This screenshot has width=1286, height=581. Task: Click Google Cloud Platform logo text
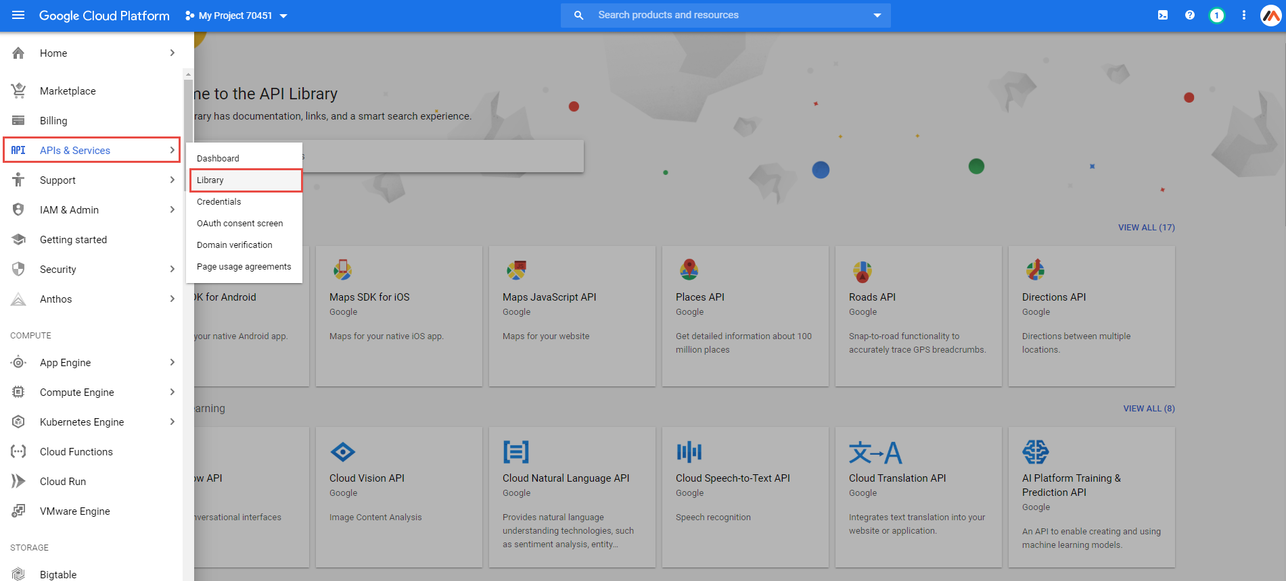(x=104, y=16)
